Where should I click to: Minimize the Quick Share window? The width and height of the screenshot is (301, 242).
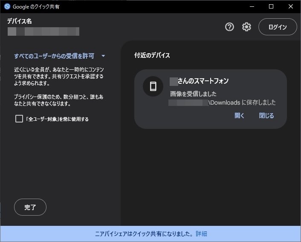click(x=252, y=6)
